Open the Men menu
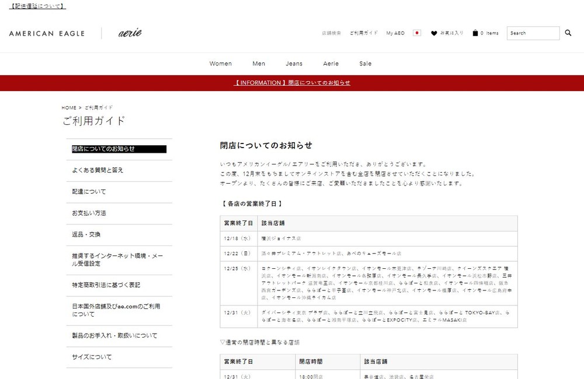This screenshot has width=584, height=379. (259, 64)
